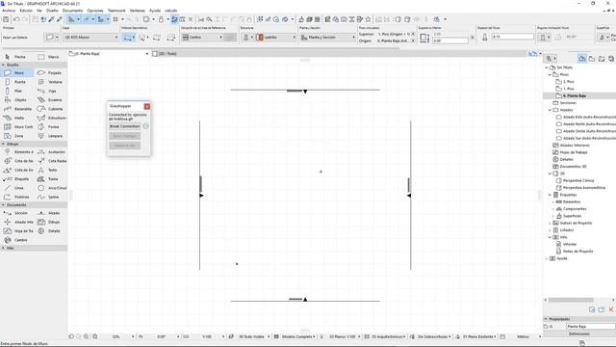Click the navigator horizontal scrollbar
The image size is (616, 347).
(571, 300)
